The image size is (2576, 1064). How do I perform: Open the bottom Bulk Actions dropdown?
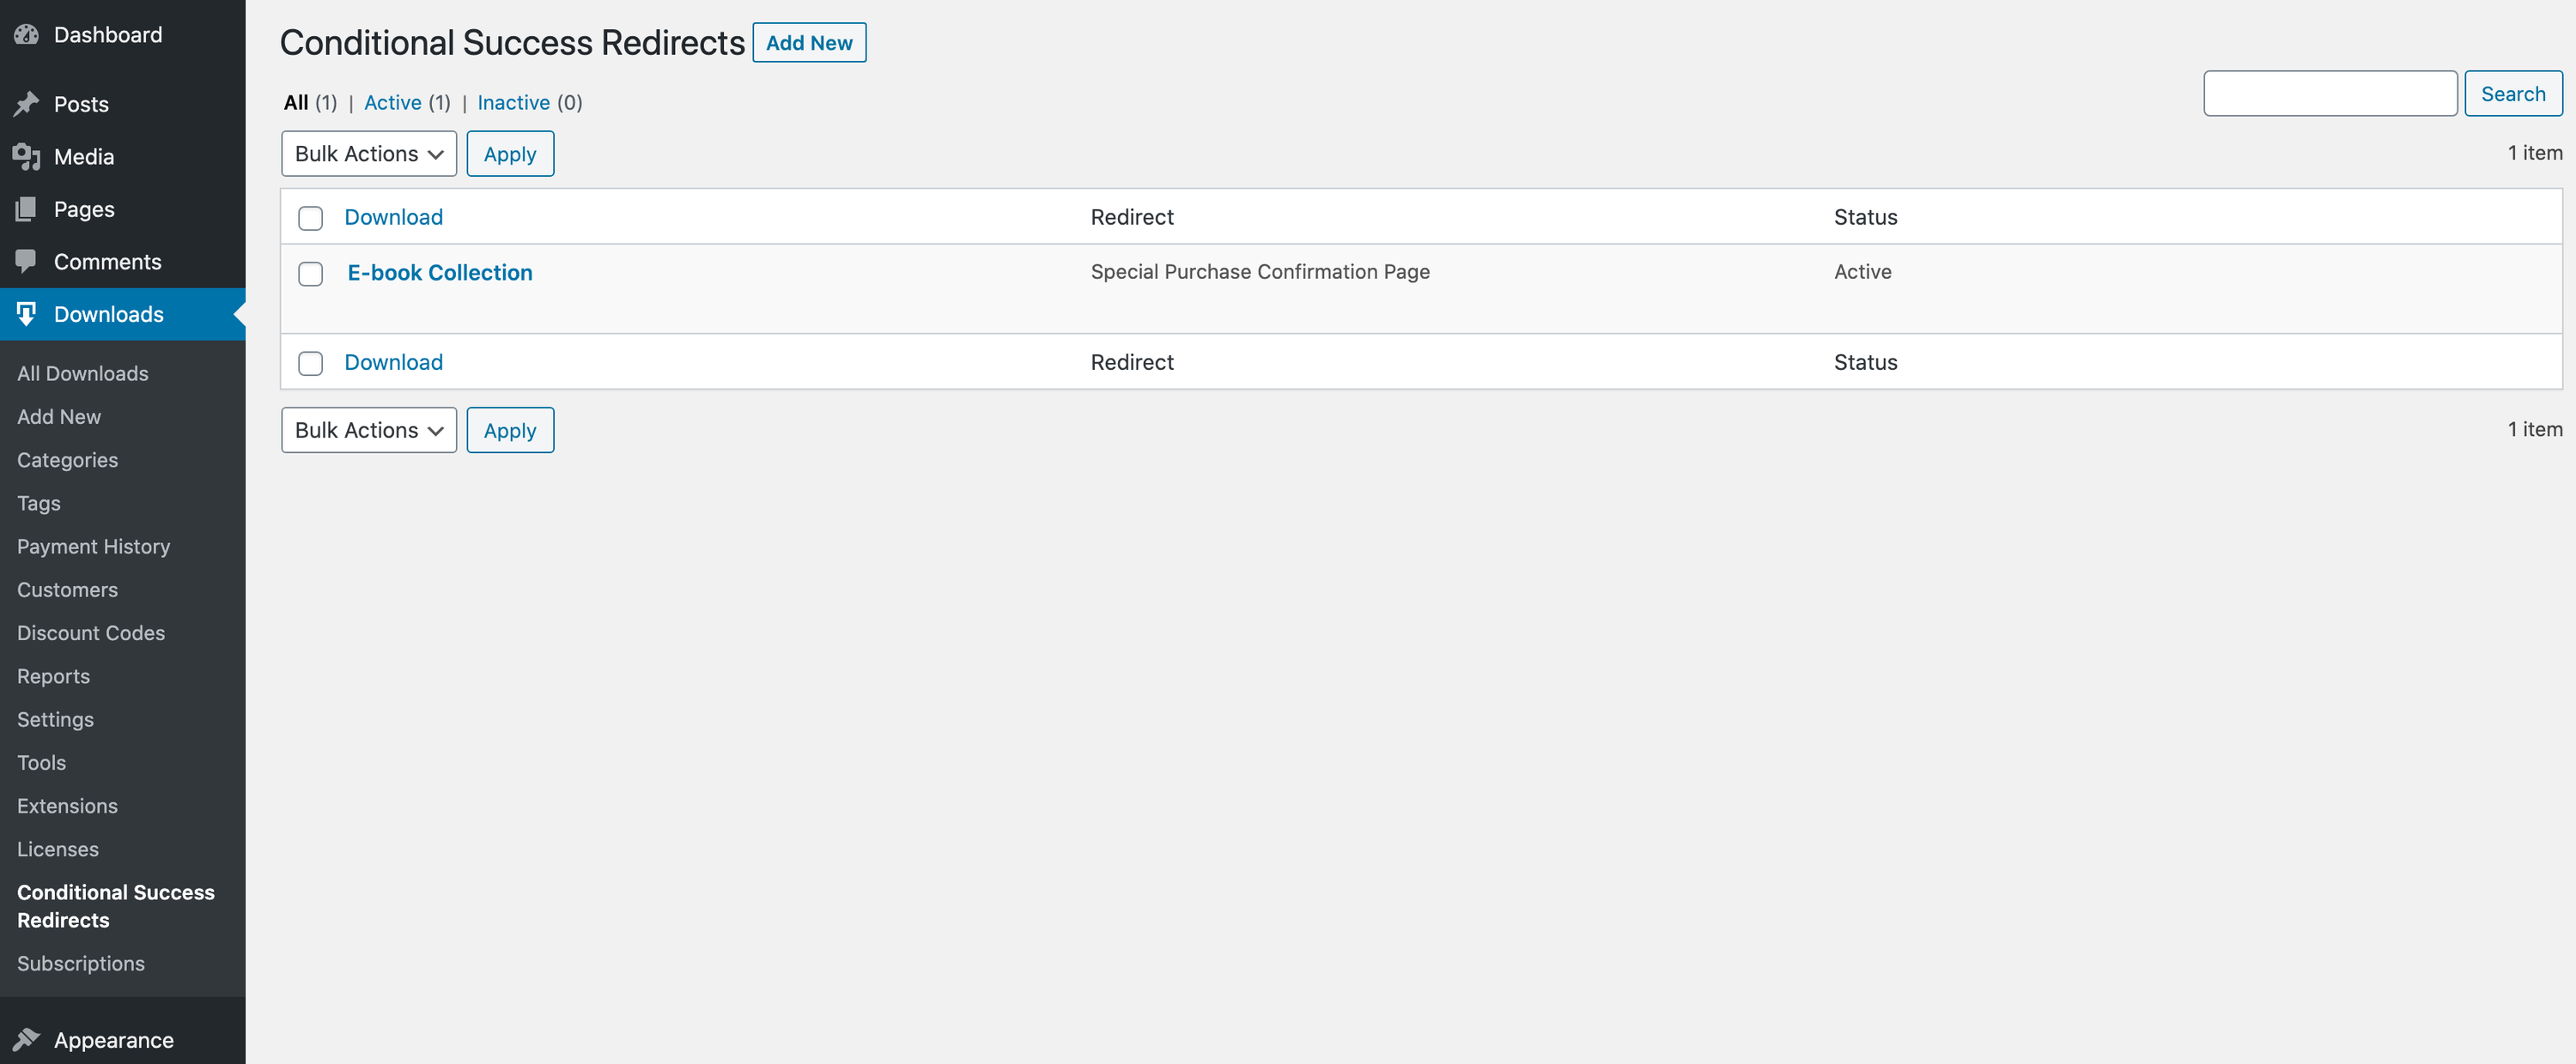(x=368, y=430)
